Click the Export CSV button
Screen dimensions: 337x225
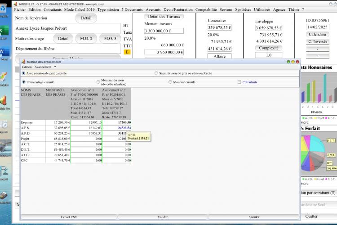click(x=69, y=217)
